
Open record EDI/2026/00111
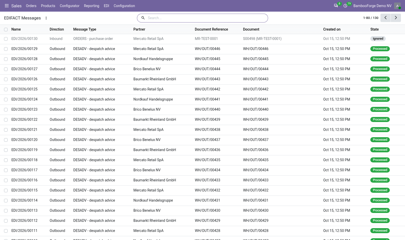coord(25,231)
